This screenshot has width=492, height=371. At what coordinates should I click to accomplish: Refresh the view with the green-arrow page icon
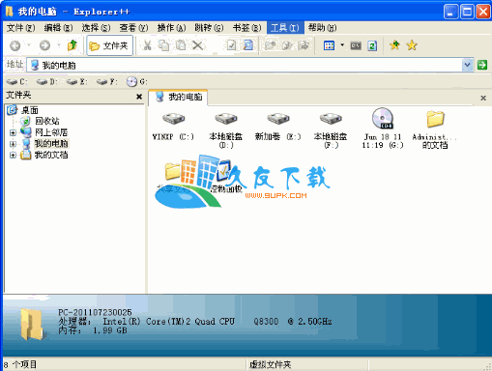(x=372, y=45)
